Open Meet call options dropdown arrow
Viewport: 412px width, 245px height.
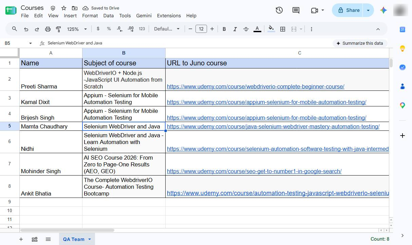pos(322,10)
